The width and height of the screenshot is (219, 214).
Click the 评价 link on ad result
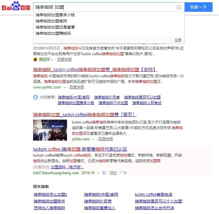(113, 173)
